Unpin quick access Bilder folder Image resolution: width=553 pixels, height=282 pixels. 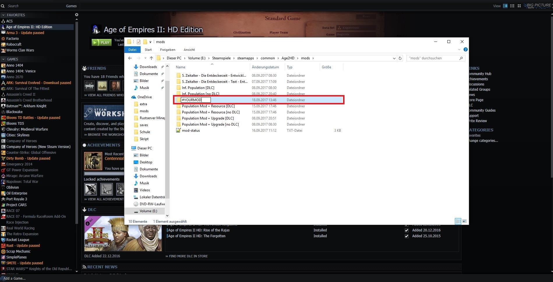(x=162, y=81)
